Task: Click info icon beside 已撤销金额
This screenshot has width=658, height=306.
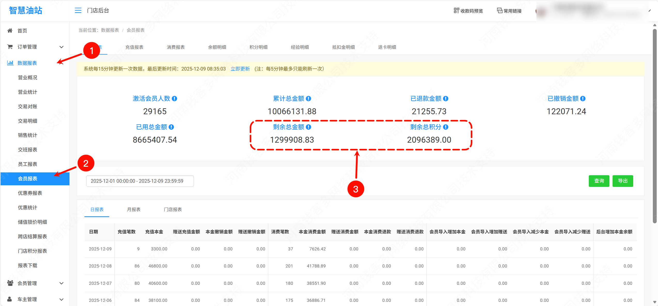Action: click(583, 98)
